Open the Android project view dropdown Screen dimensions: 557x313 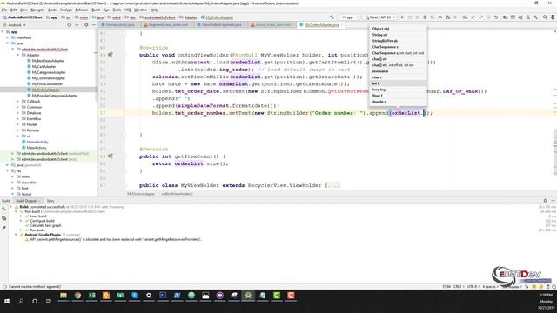(15, 25)
